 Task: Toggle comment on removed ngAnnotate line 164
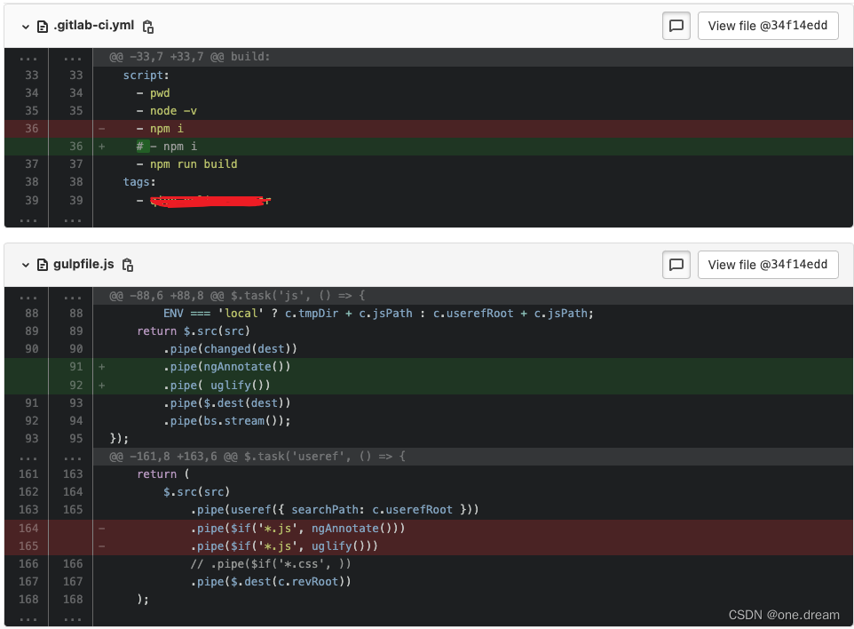[x=27, y=528]
